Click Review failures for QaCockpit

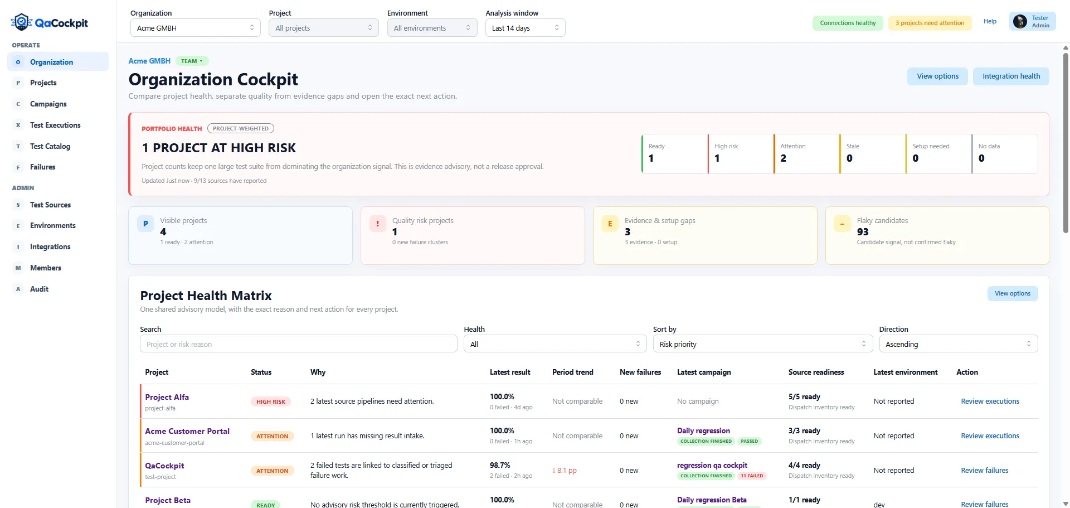[x=985, y=471]
